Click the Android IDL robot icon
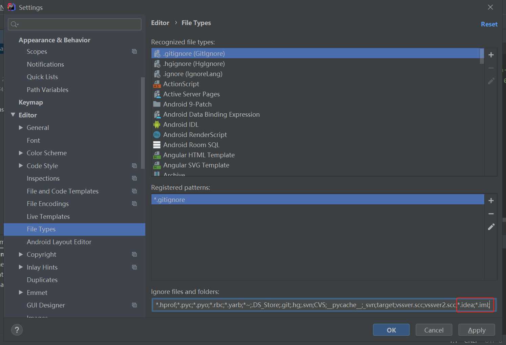Screen dimensions: 506x345 point(157,124)
